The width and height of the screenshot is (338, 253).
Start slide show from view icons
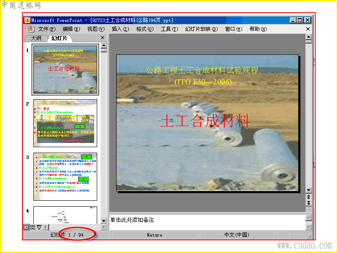[39, 227]
